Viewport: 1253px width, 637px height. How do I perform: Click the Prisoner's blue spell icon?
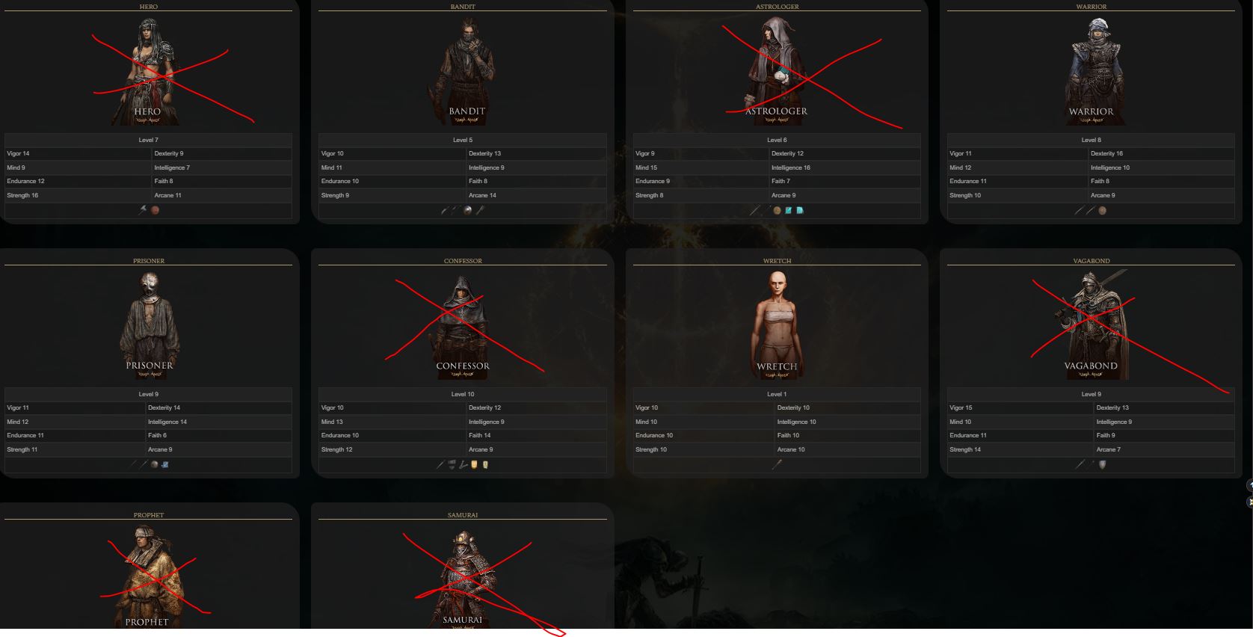click(165, 464)
